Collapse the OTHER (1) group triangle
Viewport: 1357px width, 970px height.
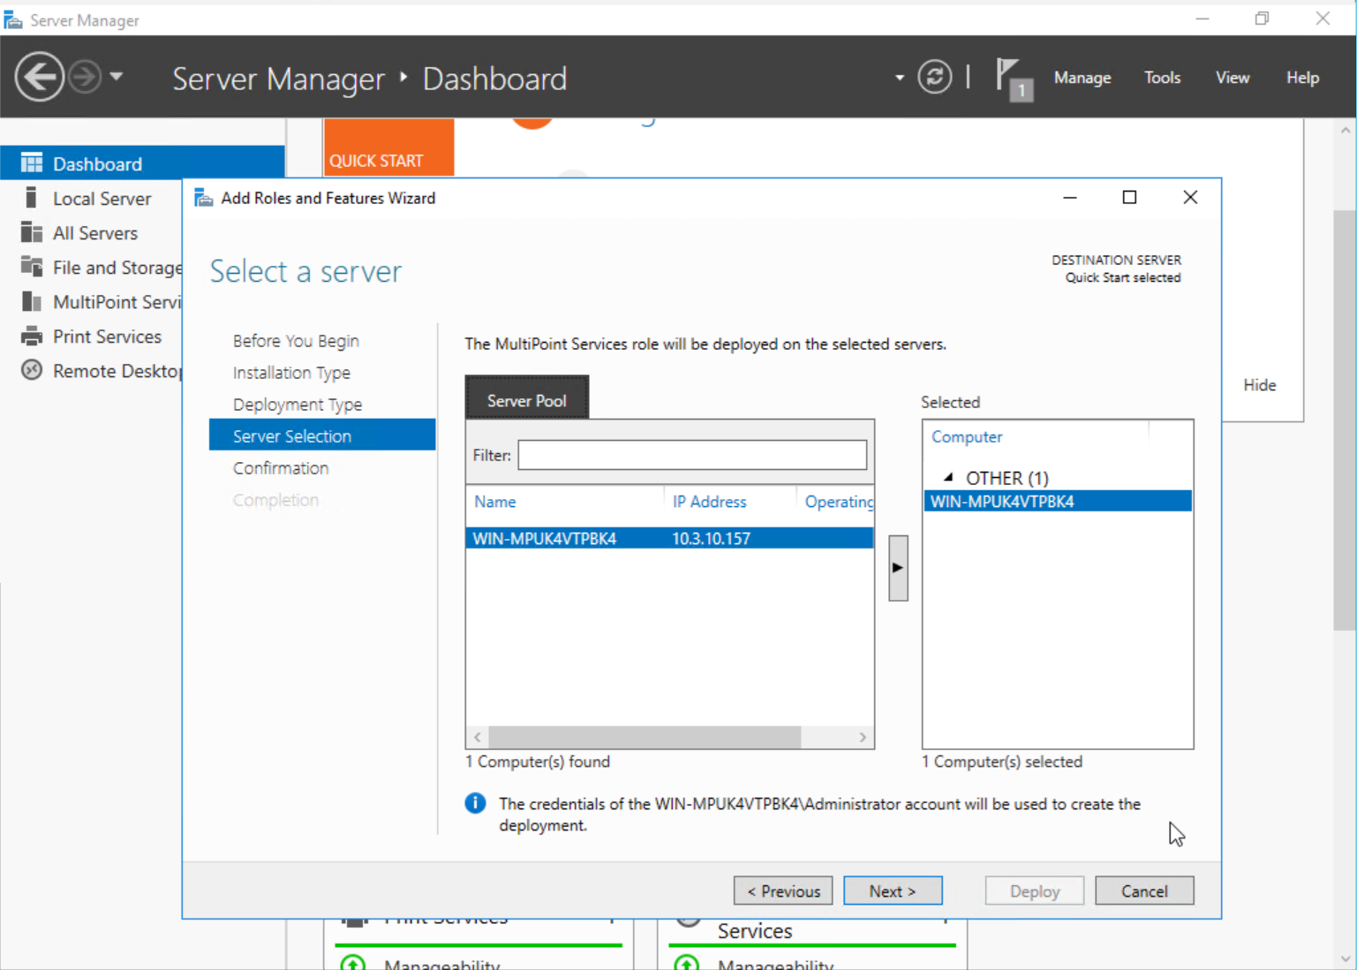948,477
